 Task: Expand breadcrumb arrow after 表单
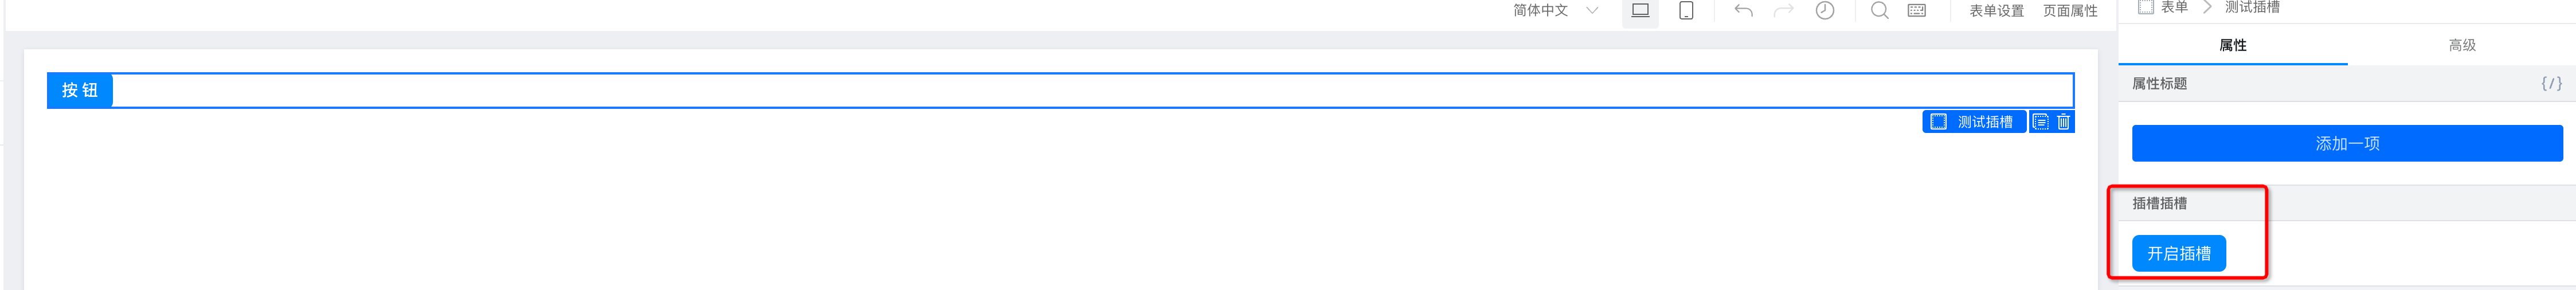(x=2207, y=7)
